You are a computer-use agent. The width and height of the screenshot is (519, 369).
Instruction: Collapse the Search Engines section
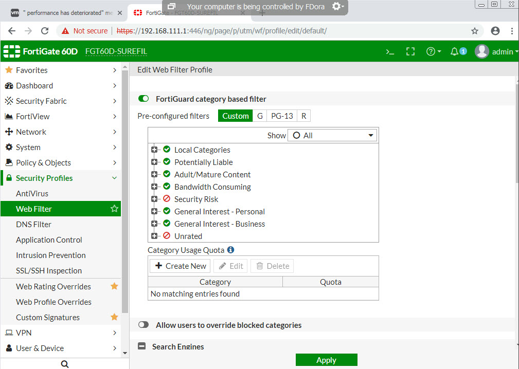(141, 346)
